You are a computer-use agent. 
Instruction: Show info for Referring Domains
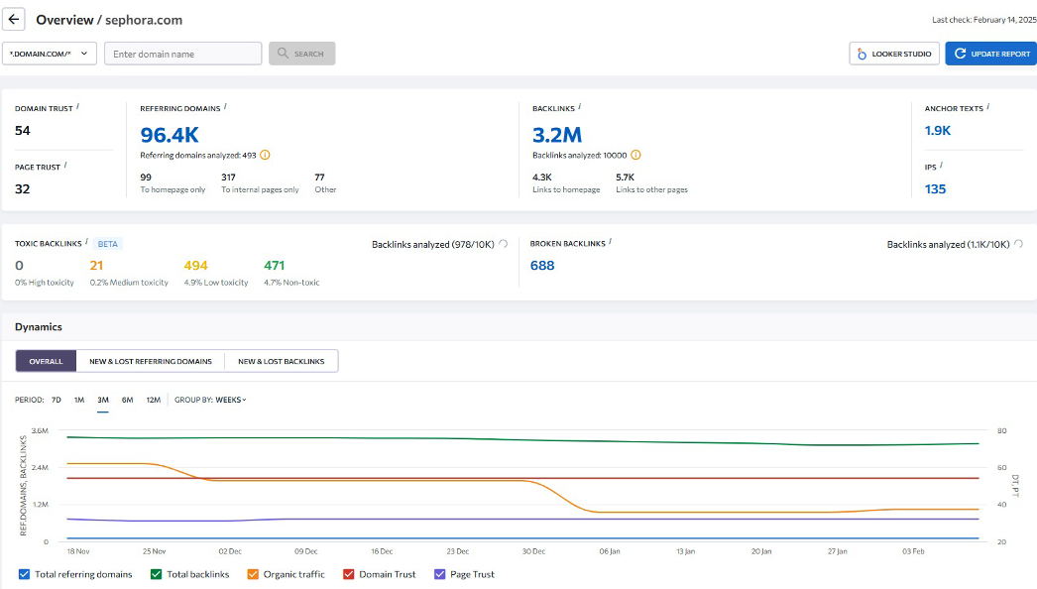click(225, 106)
